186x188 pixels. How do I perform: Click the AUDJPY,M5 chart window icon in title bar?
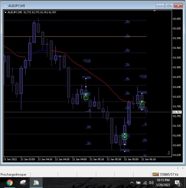(x=5, y=6)
